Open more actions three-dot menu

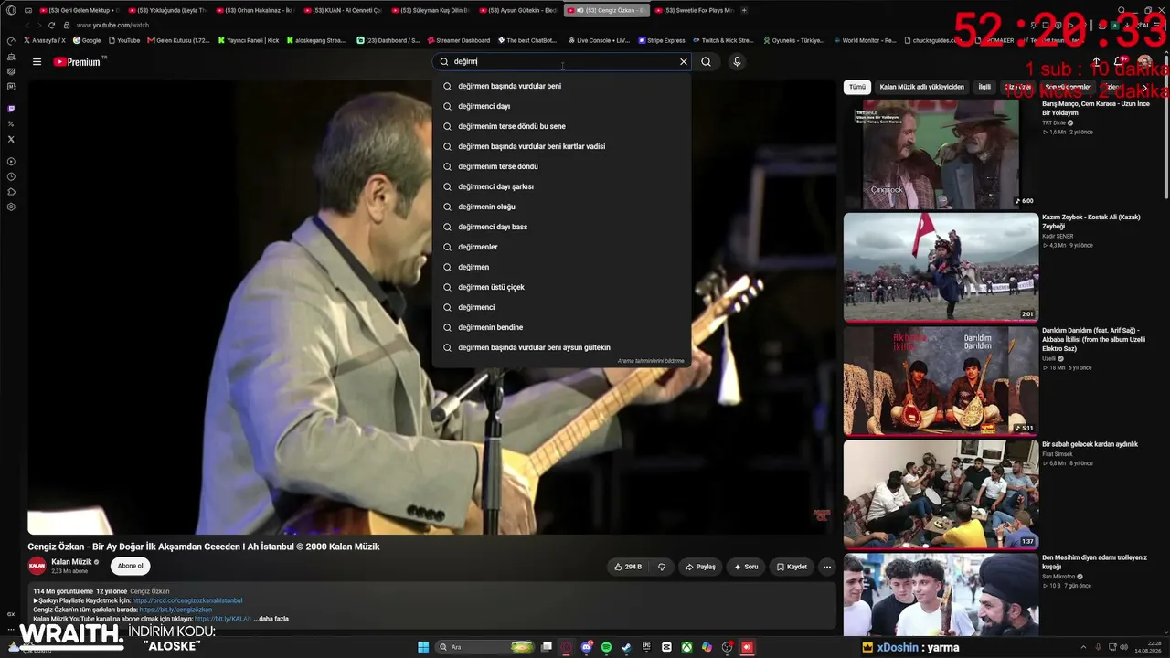826,567
